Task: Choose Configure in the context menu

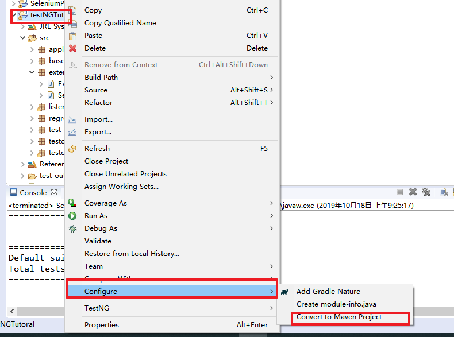Action: (172, 292)
